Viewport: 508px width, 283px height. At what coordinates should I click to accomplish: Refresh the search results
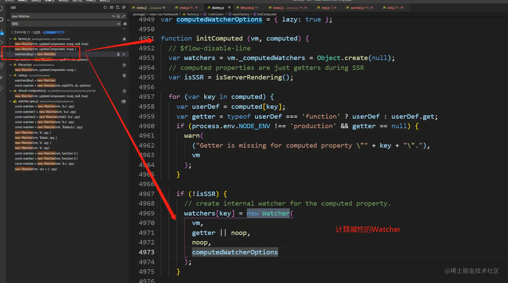pos(105,8)
